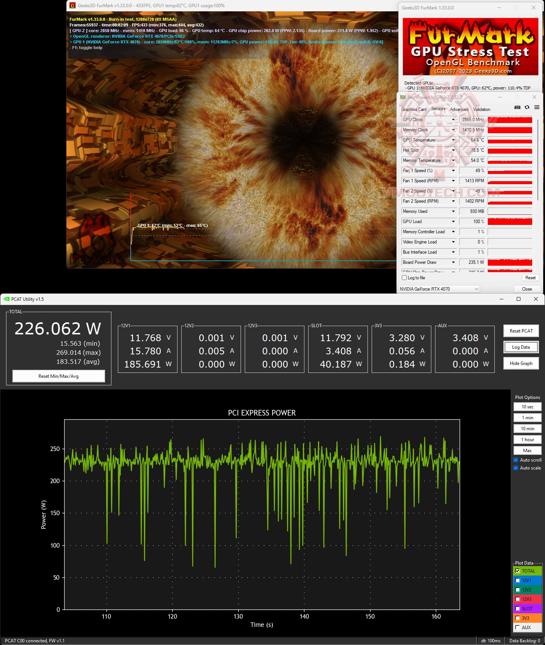Click the GPU Clock red sensor graph

[x=510, y=120]
